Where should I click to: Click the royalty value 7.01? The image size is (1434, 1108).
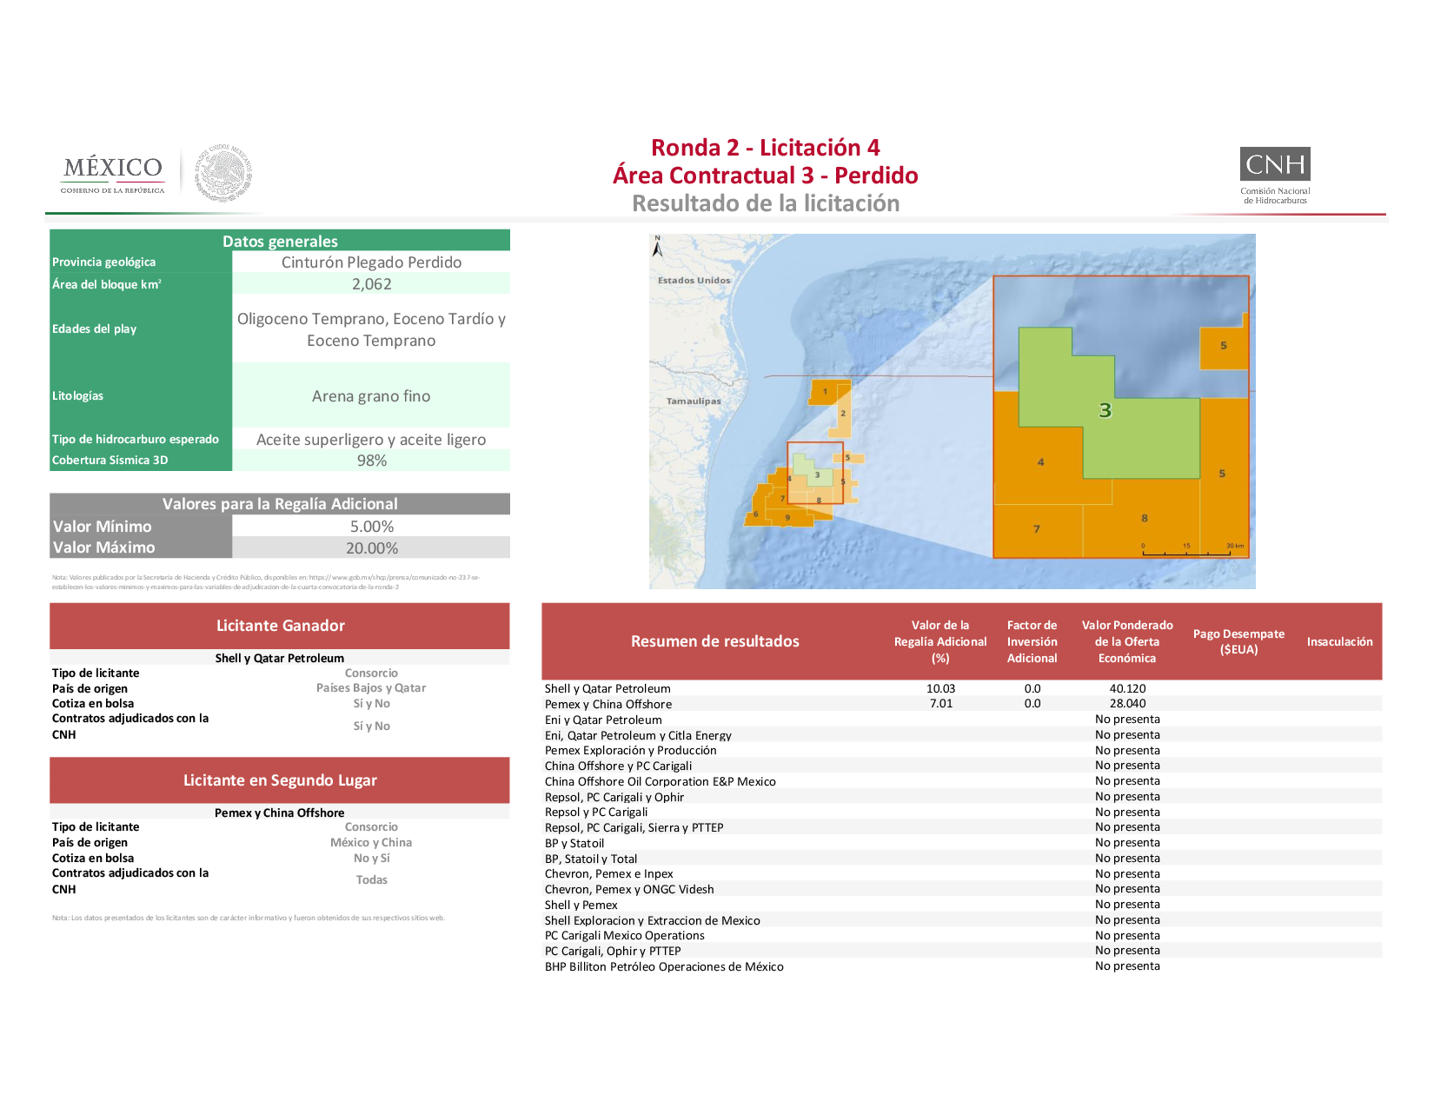tap(941, 704)
